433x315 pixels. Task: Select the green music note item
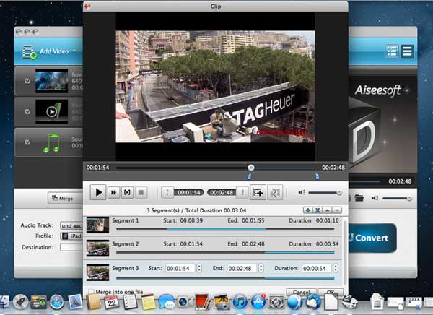[x=51, y=143]
